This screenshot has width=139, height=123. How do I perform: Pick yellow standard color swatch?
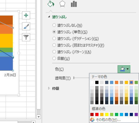click(x=107, y=114)
